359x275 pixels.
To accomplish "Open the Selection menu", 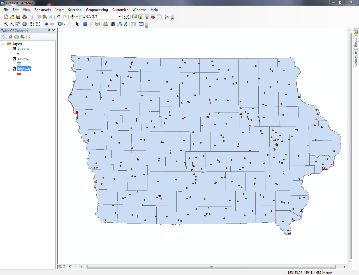I will point(75,10).
